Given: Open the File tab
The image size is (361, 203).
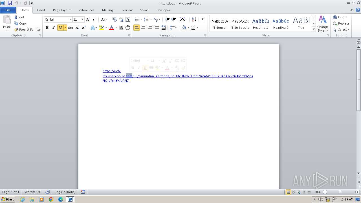Looking at the screenshot, I should point(8,10).
